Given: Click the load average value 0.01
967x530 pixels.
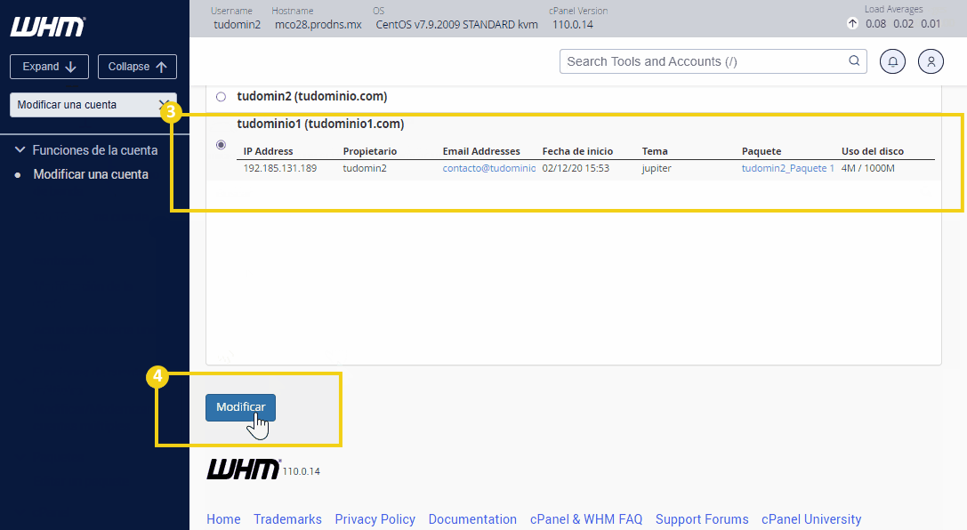Looking at the screenshot, I should pyautogui.click(x=931, y=23).
